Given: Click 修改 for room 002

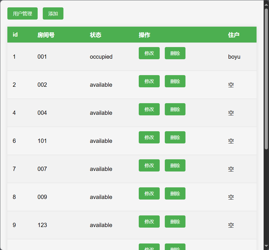Looking at the screenshot, I should [149, 81].
